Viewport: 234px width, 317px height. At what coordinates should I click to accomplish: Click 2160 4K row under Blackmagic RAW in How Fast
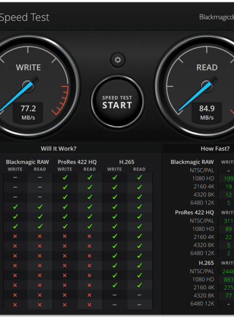point(204,187)
